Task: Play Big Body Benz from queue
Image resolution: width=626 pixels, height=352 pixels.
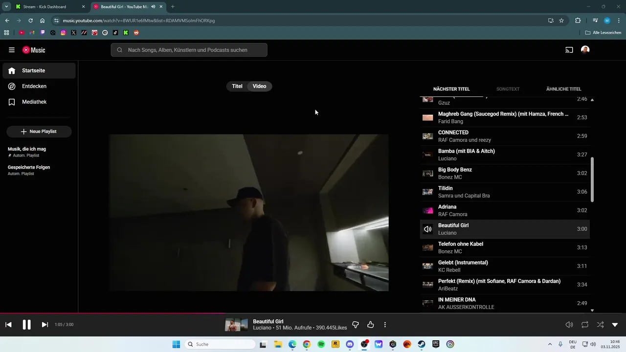Action: (x=505, y=173)
